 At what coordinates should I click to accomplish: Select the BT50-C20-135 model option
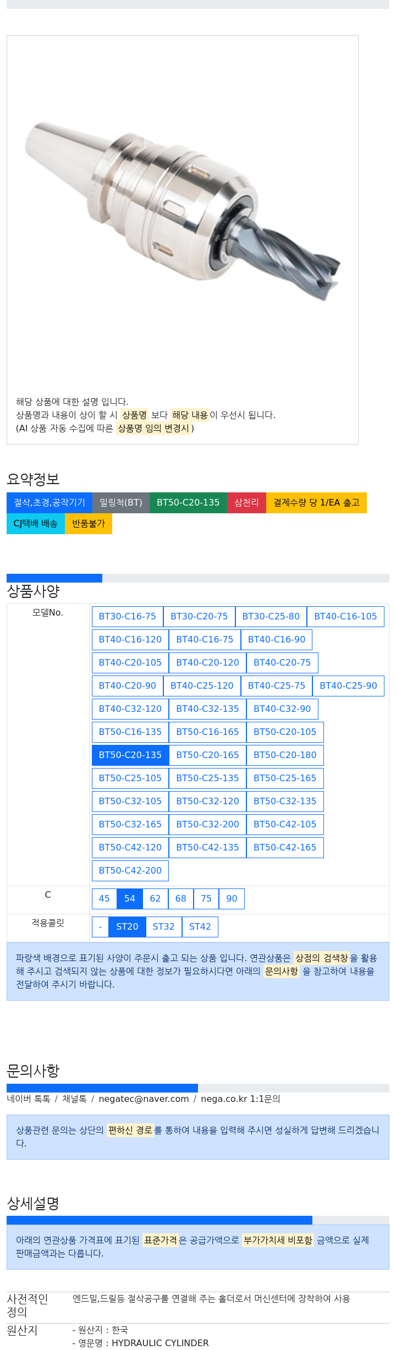(130, 755)
